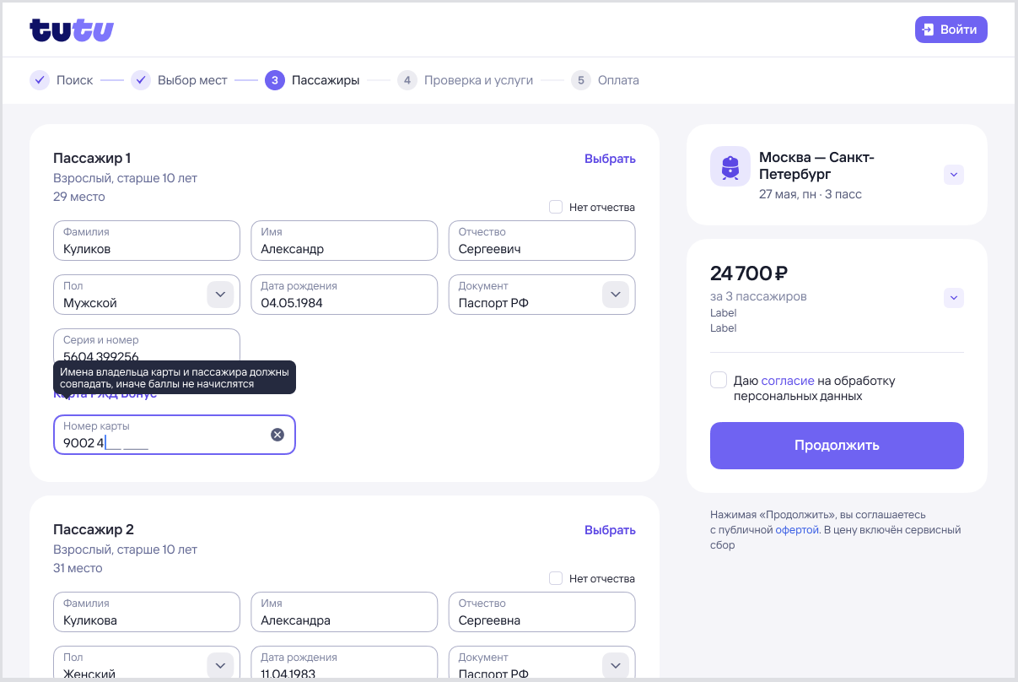Screen dimensions: 1018x682
Task: Click the за 3 пассажиров text
Action: click(x=758, y=296)
